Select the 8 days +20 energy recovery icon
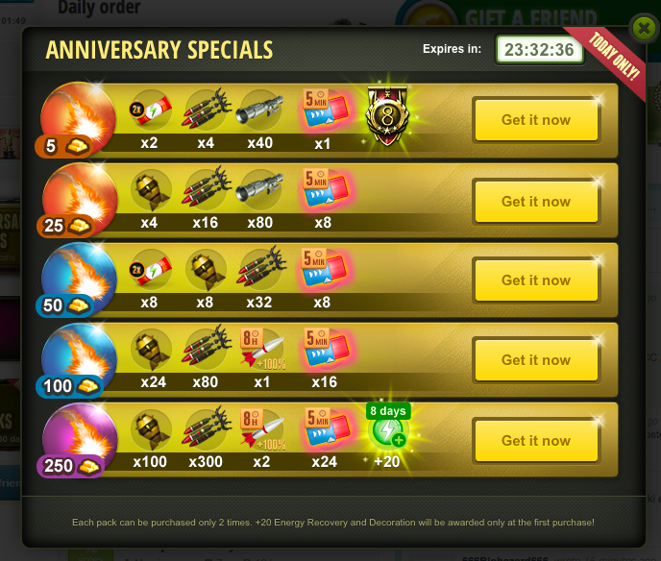The image size is (661, 561). tap(387, 430)
